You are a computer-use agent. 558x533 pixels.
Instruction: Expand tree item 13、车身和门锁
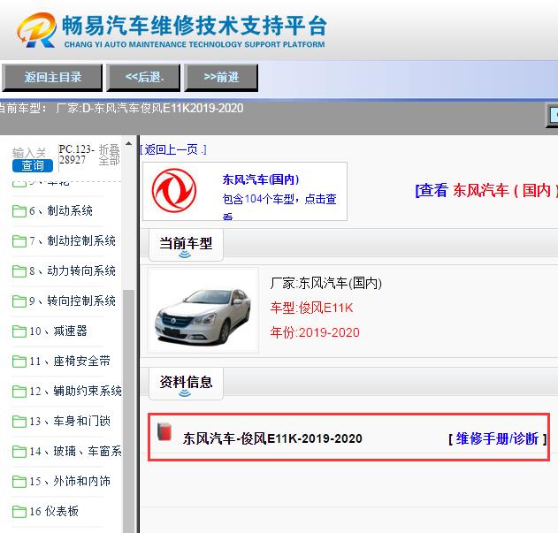[70, 422]
